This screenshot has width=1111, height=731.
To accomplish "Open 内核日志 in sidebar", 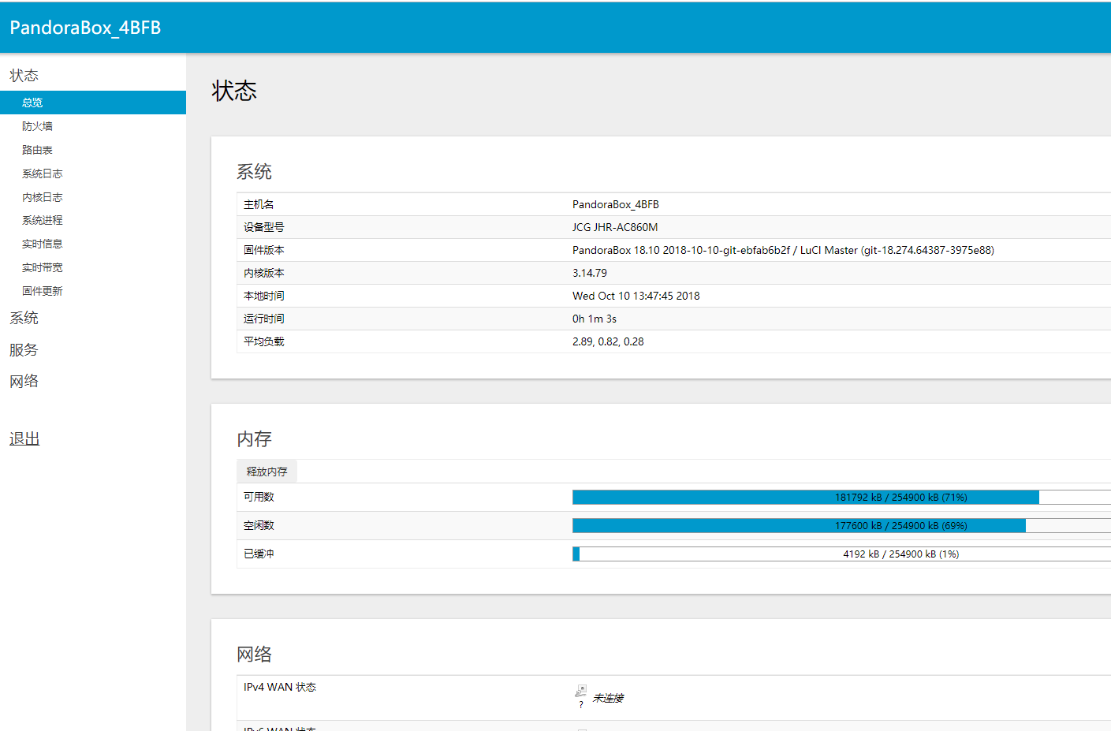I will pyautogui.click(x=42, y=197).
